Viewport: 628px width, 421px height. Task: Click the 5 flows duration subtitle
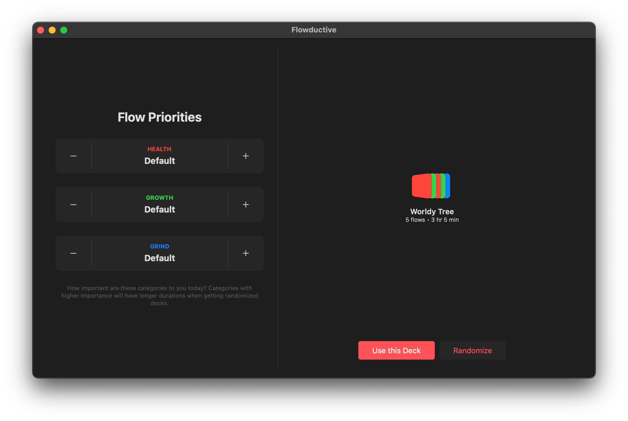pyautogui.click(x=432, y=220)
